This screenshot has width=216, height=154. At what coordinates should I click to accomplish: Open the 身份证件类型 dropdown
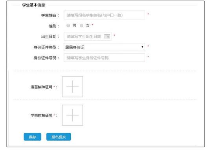pos(104,47)
